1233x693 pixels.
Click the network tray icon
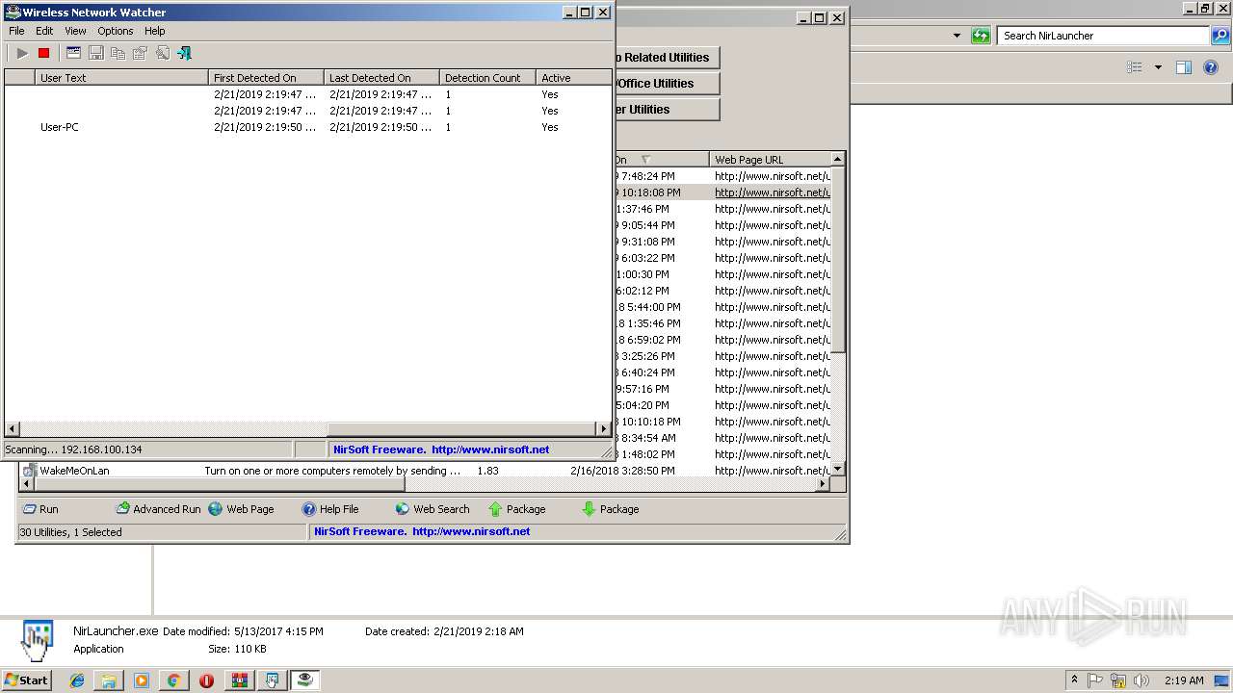pos(1118,680)
